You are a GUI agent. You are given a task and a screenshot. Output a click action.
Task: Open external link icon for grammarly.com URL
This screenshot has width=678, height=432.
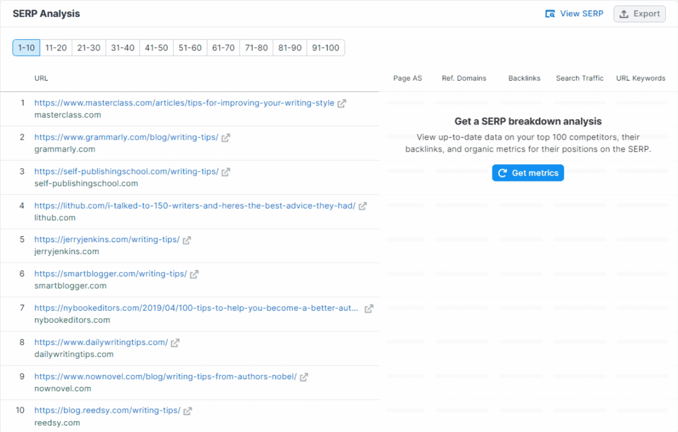[x=226, y=138]
